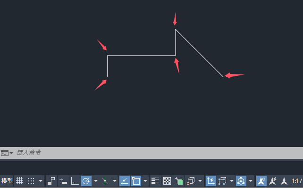Open polar tracking angle dropdown
Image resolution: width=303 pixels, height=188 pixels.
point(96,181)
